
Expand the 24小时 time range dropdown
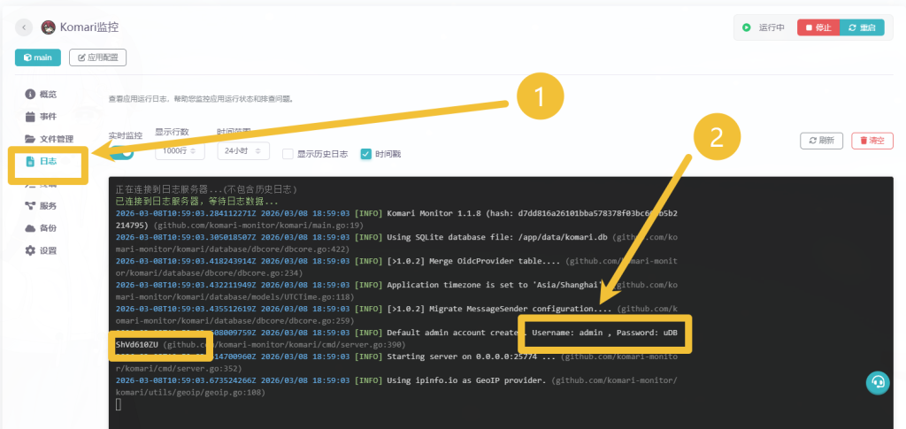click(242, 151)
